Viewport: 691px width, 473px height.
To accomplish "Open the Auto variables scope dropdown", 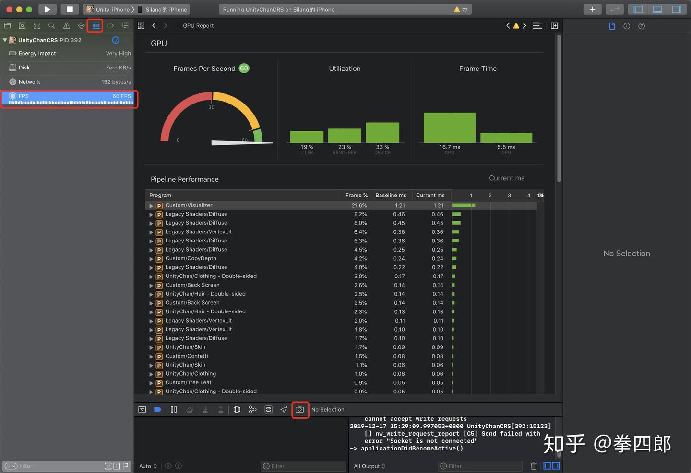I will 148,466.
